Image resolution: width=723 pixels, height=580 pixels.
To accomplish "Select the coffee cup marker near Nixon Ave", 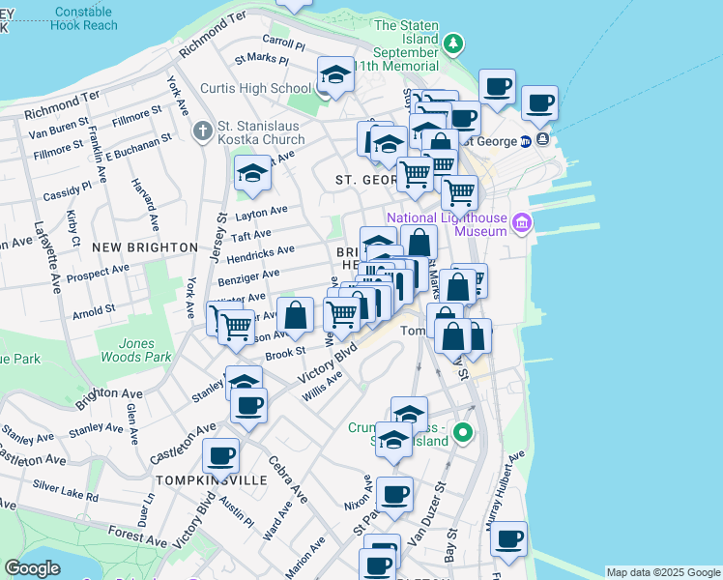I will click(x=394, y=495).
